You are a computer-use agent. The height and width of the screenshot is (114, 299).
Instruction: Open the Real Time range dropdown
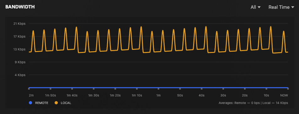coord(281,7)
